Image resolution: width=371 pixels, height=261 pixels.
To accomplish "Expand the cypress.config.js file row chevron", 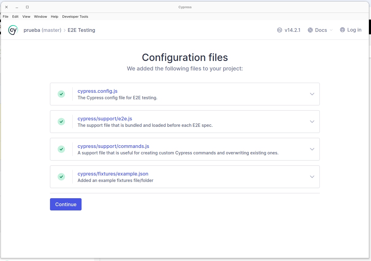I will click(312, 94).
